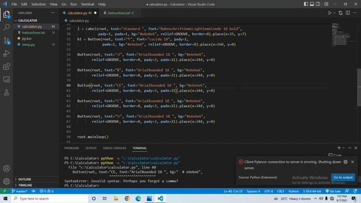
Task: Open the Testing flask view
Action: (x=6, y=92)
